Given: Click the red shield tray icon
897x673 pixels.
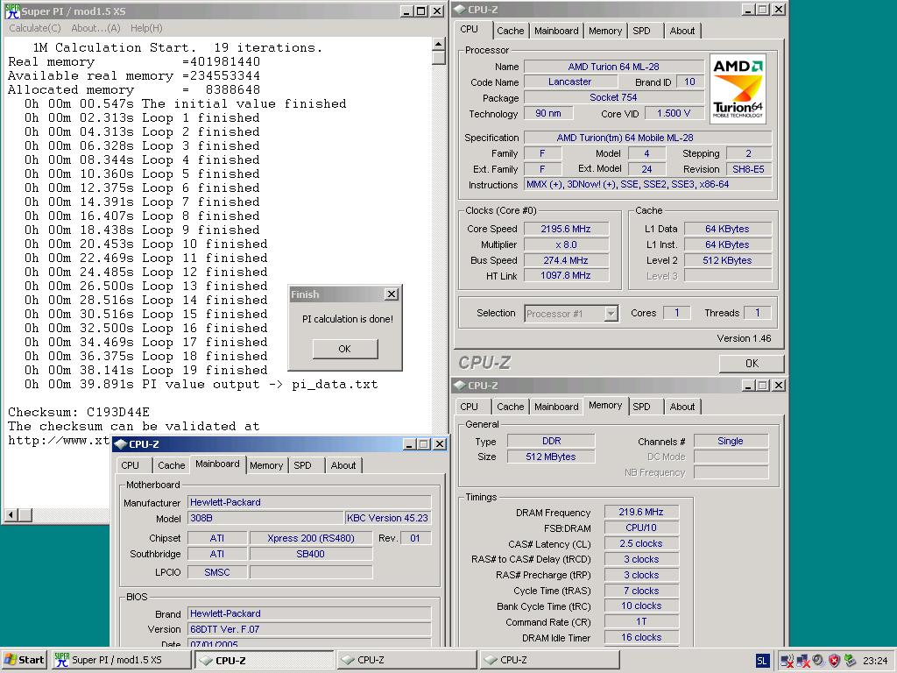Looking at the screenshot, I should coord(834,661).
